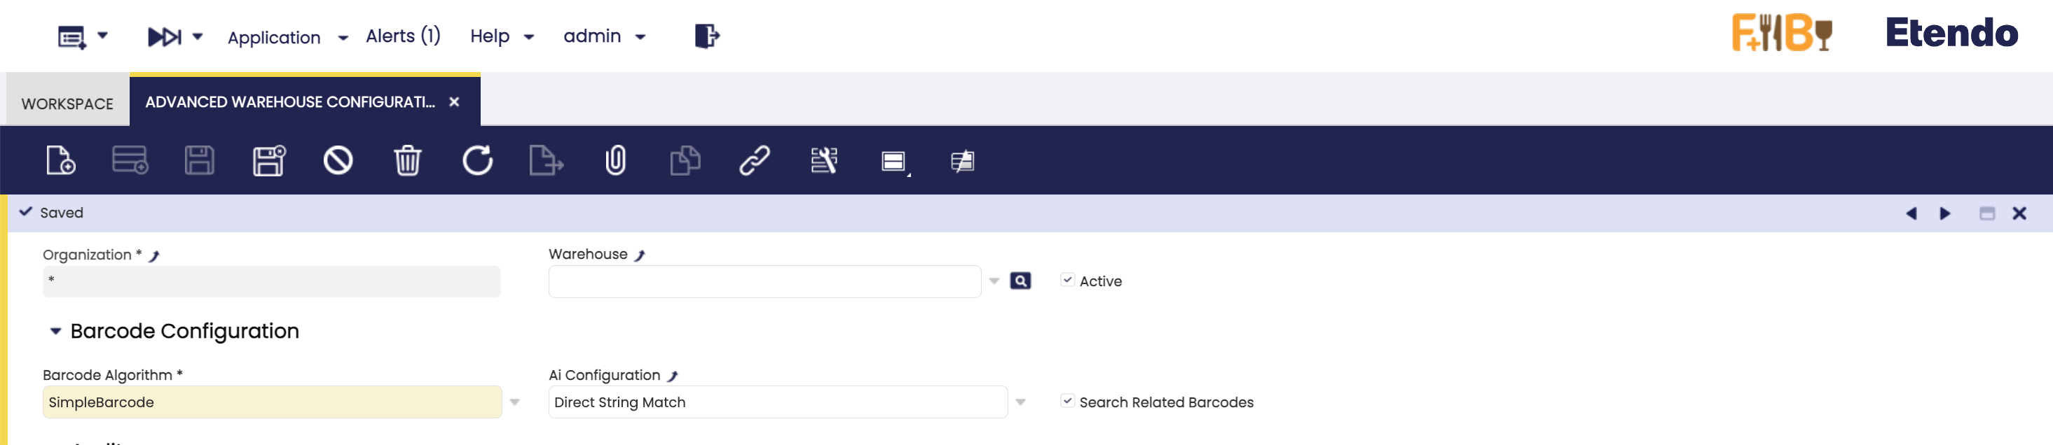Uncheck Search Related Barcodes checkbox
This screenshot has height=445, width=2053.
(x=1067, y=401)
